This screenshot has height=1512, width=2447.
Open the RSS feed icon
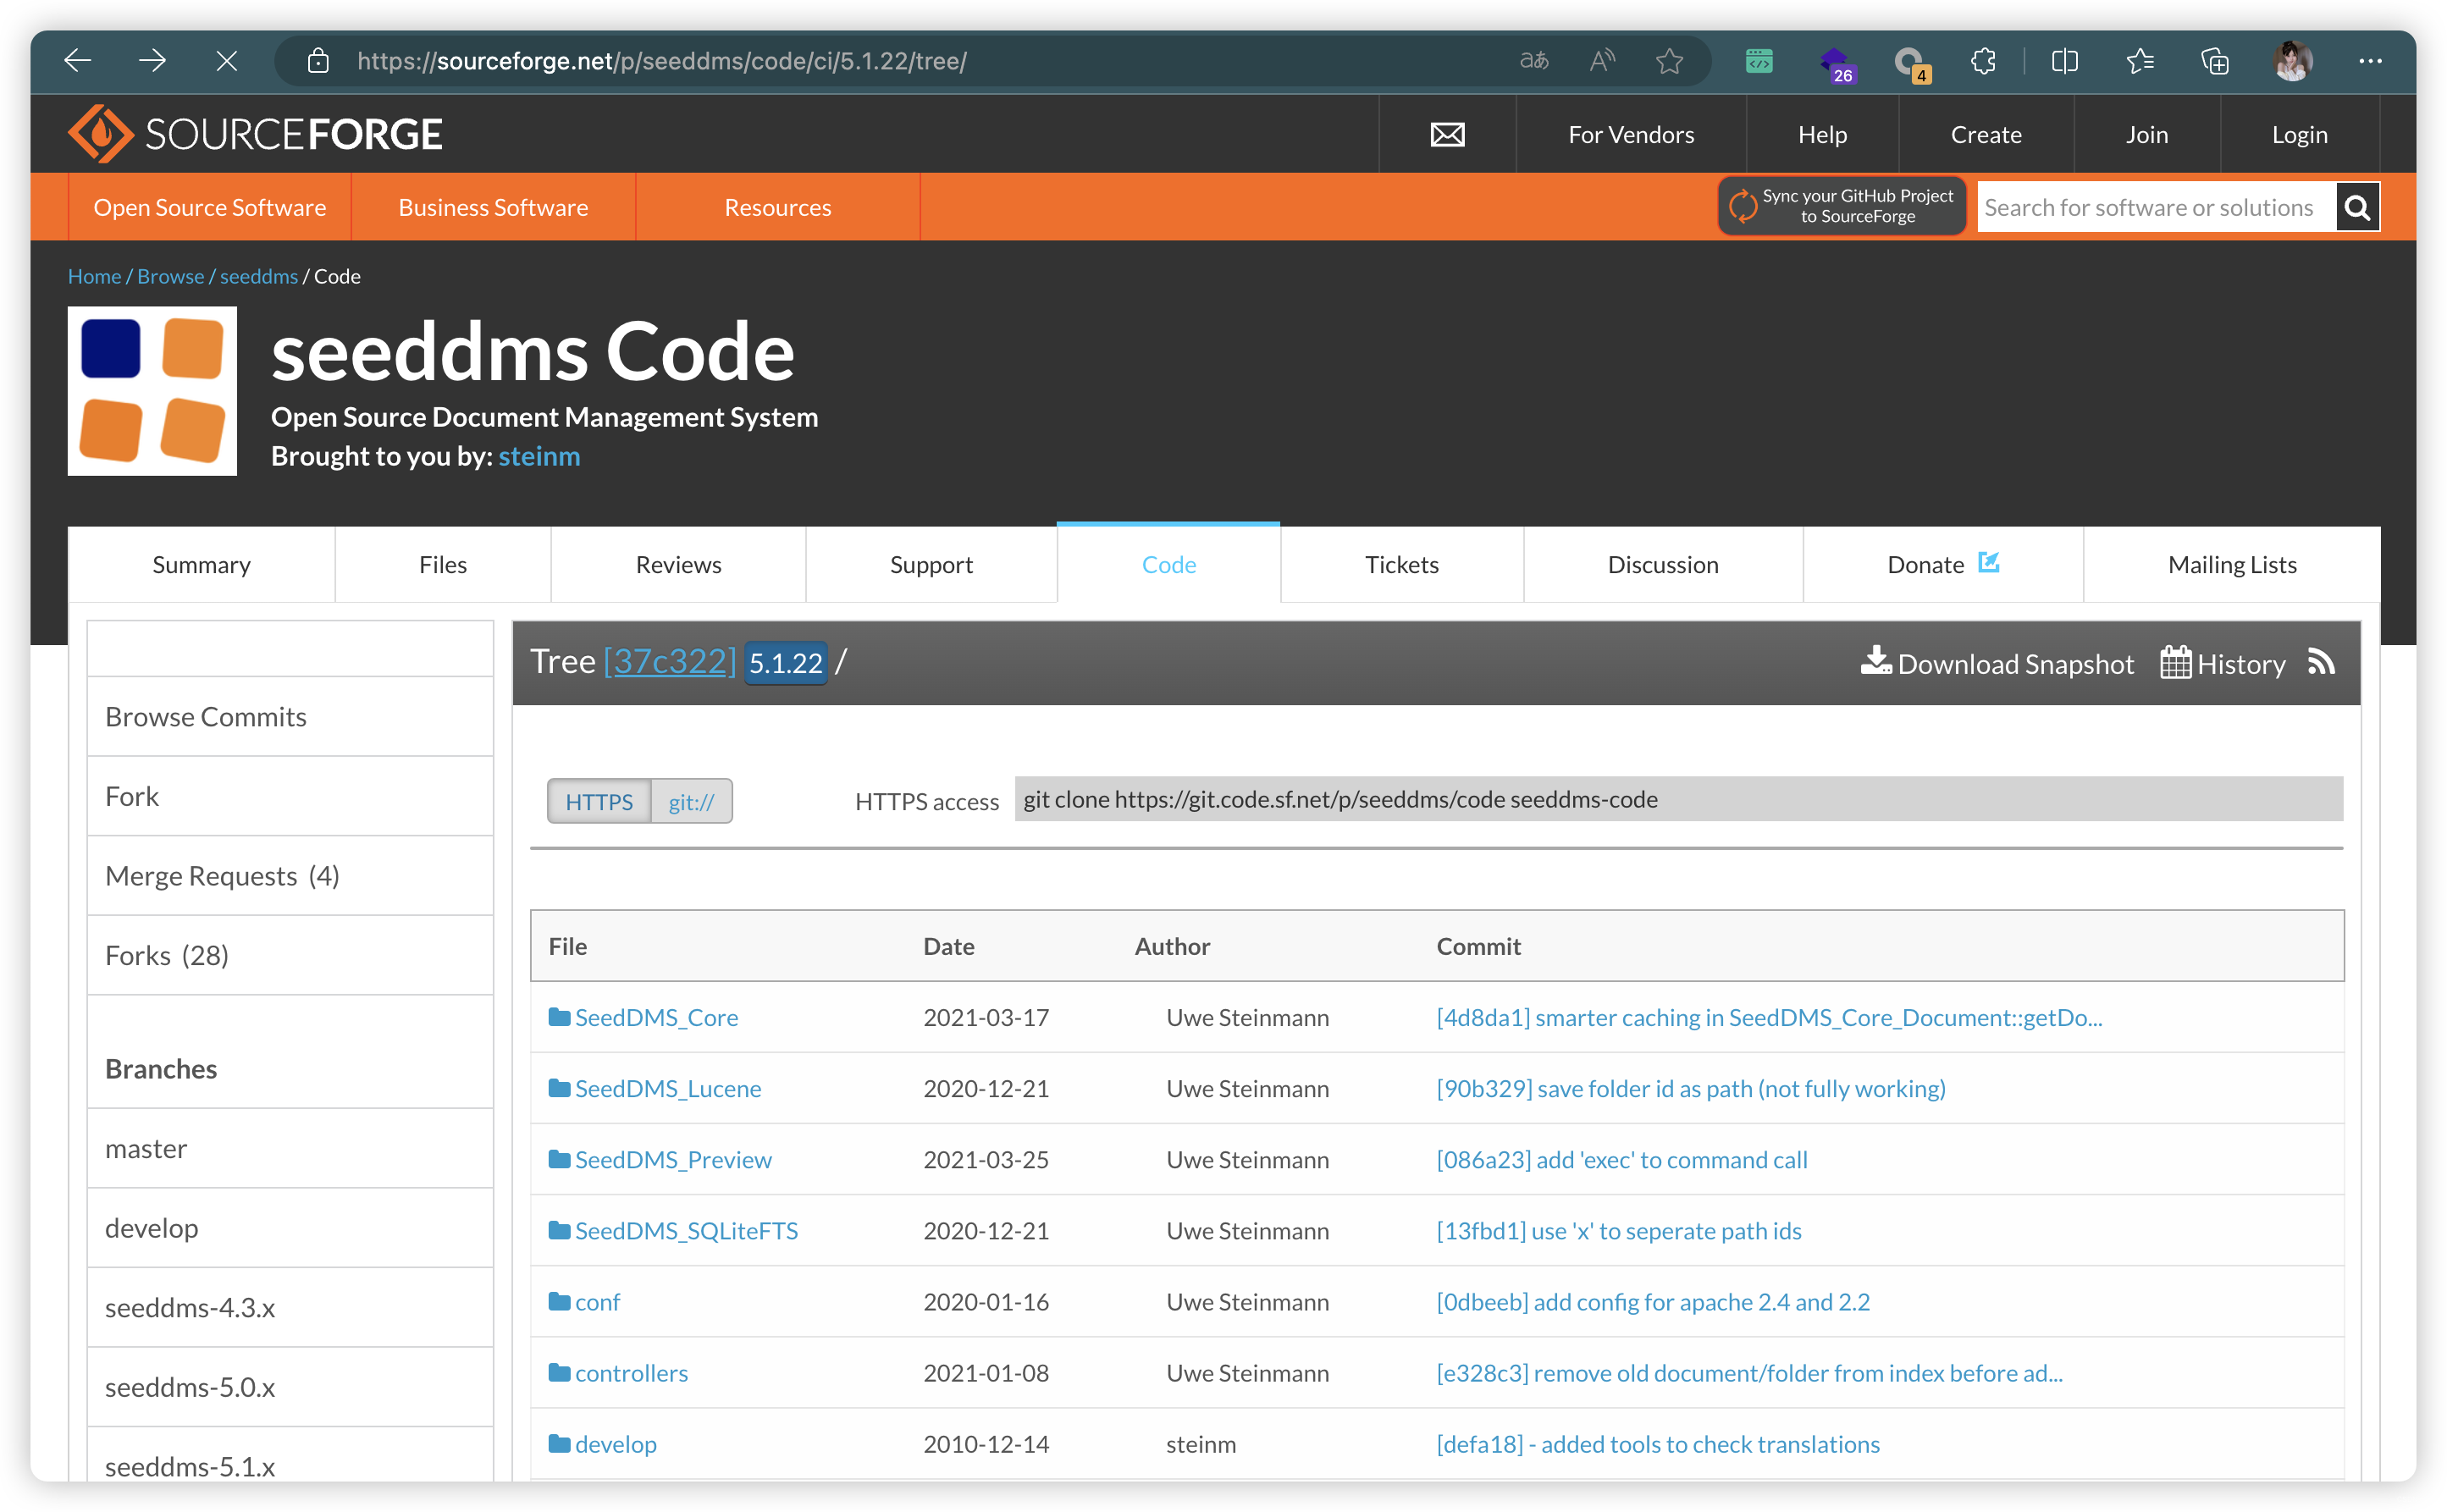pos(2322,662)
